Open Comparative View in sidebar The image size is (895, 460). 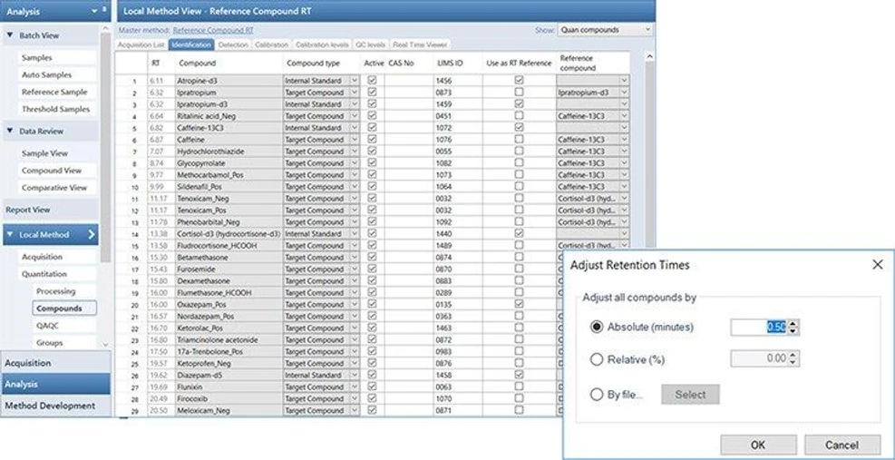click(56, 188)
